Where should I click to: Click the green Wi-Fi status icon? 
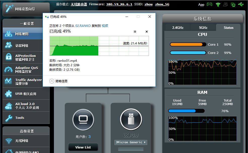(218, 5)
